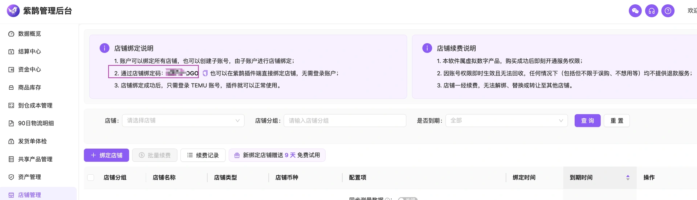Click the 结算中心 sidebar icon
Image resolution: width=697 pixels, height=200 pixels.
11,52
